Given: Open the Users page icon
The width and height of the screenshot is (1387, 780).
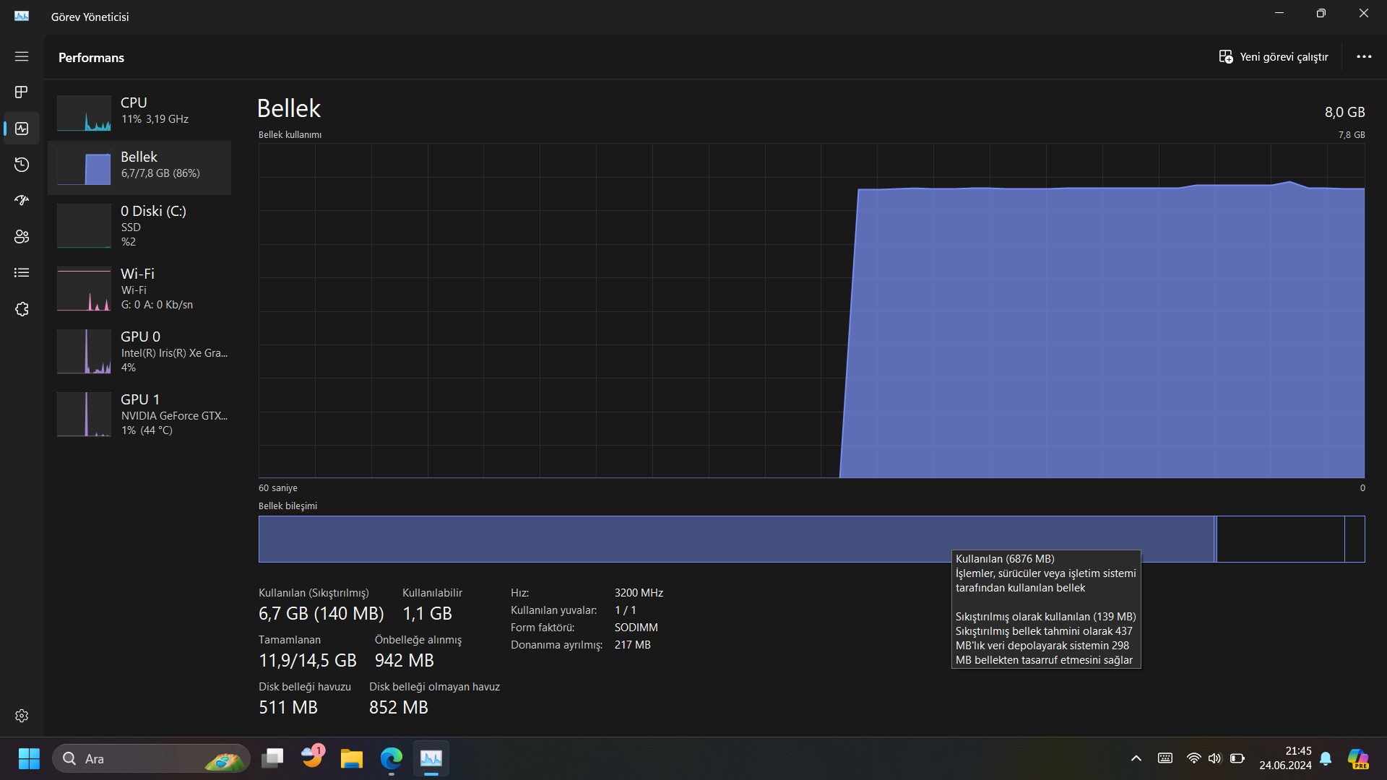Looking at the screenshot, I should pyautogui.click(x=22, y=236).
